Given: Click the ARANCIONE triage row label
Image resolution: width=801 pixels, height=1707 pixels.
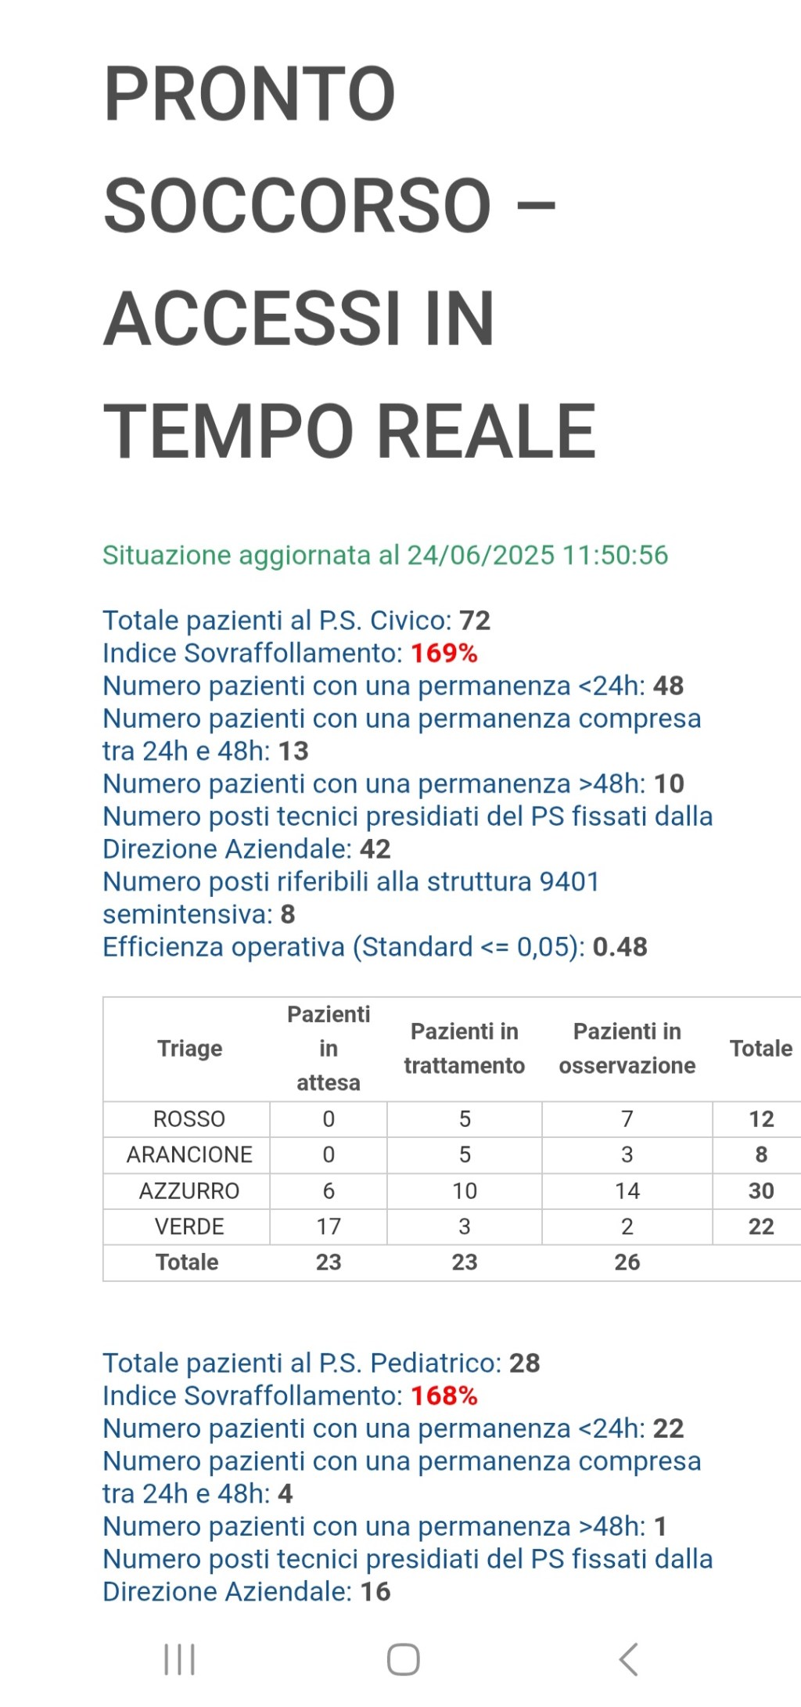Looking at the screenshot, I should pyautogui.click(x=189, y=1154).
